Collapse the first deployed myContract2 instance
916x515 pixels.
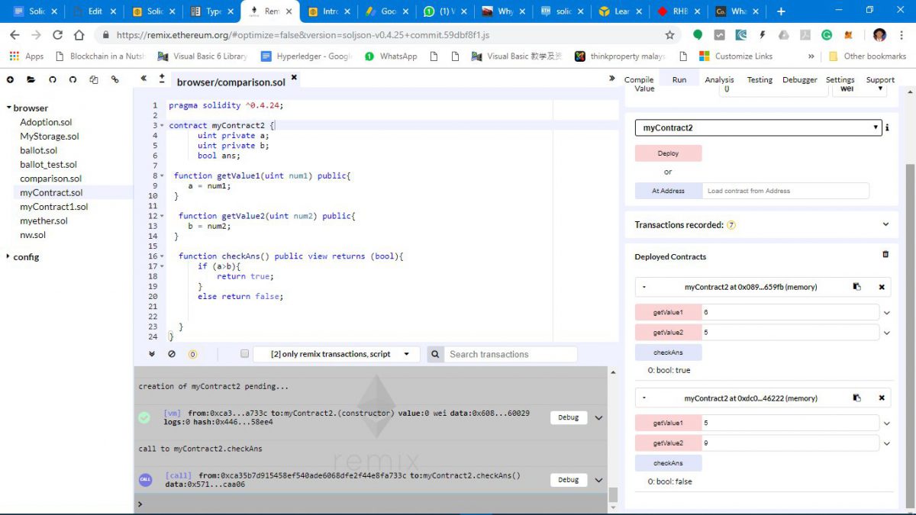click(644, 287)
